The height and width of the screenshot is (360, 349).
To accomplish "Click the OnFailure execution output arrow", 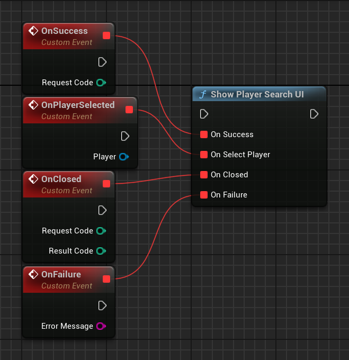I will click(x=102, y=306).
